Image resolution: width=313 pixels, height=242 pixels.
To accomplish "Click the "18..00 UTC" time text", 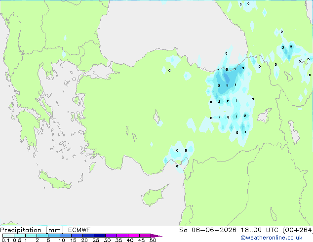I will [260, 230].
